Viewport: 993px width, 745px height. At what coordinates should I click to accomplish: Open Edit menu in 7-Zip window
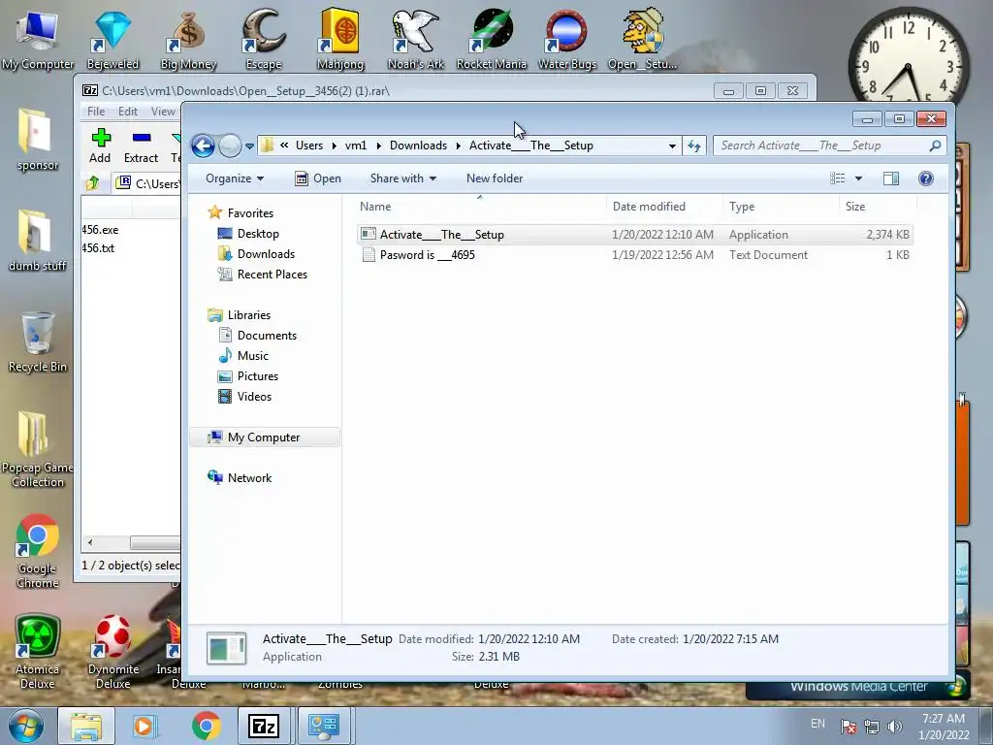[127, 112]
